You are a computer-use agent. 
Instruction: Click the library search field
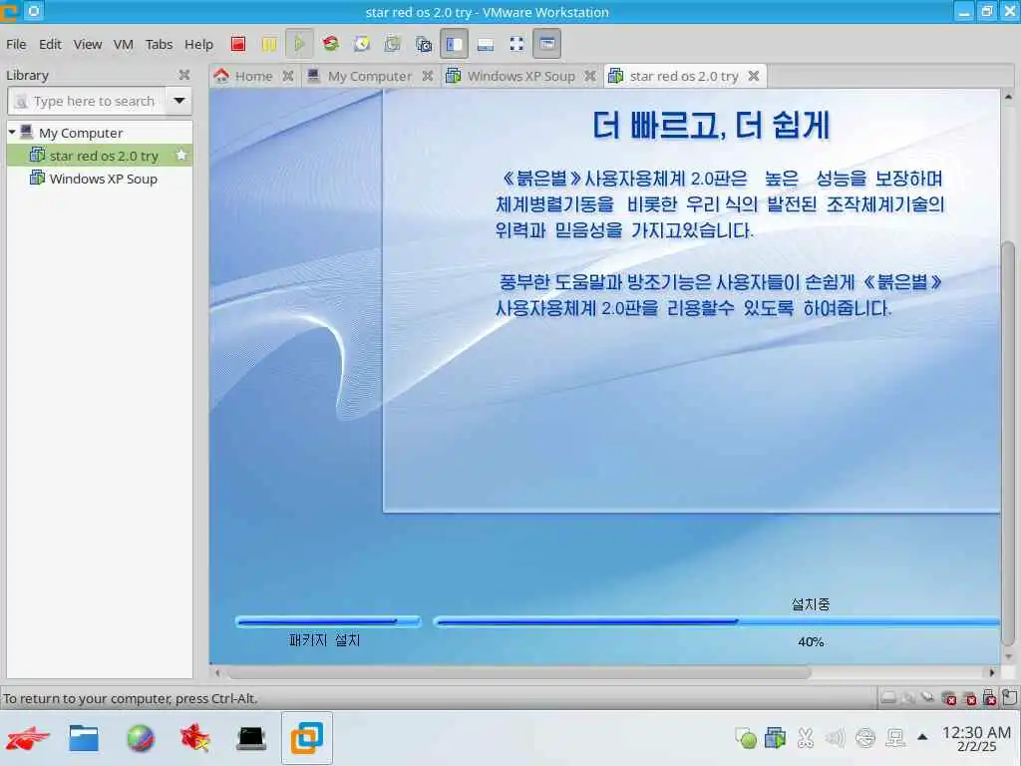(x=87, y=101)
